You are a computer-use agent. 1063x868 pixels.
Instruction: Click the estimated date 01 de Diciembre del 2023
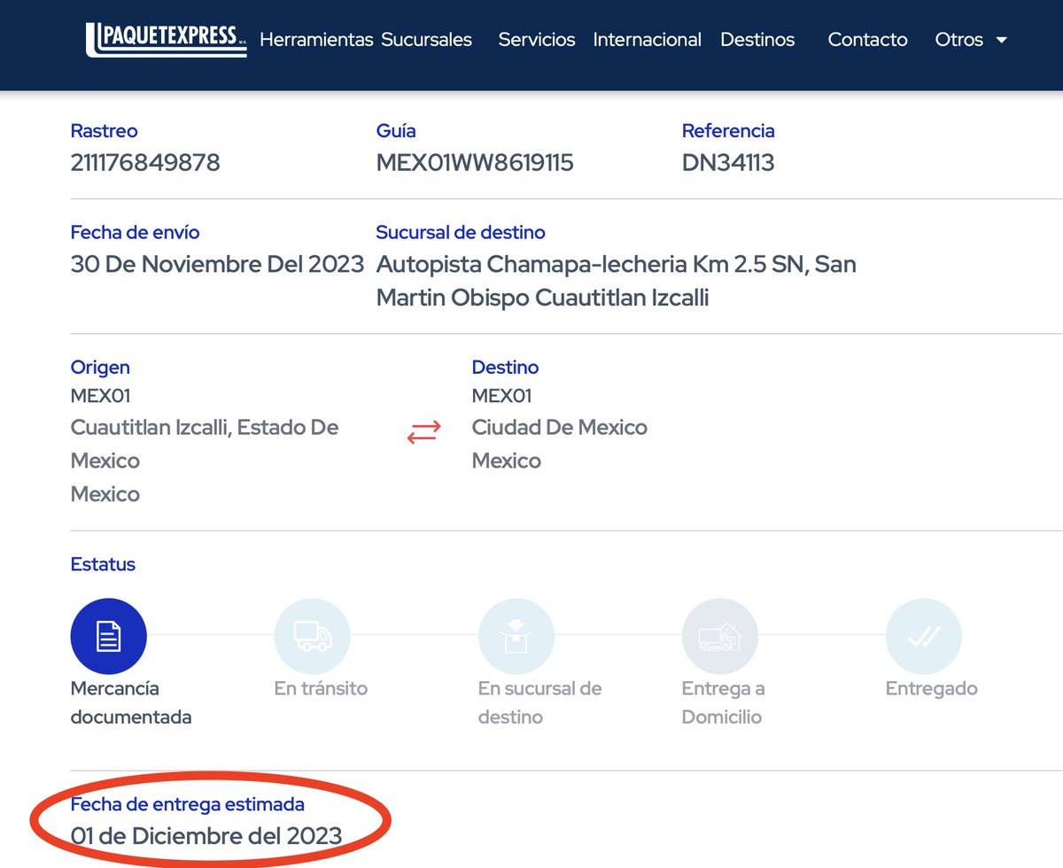point(206,835)
